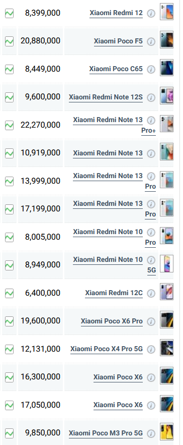
Task: Open Xiaomi Poco X6 Pro link
Action: click(112, 321)
